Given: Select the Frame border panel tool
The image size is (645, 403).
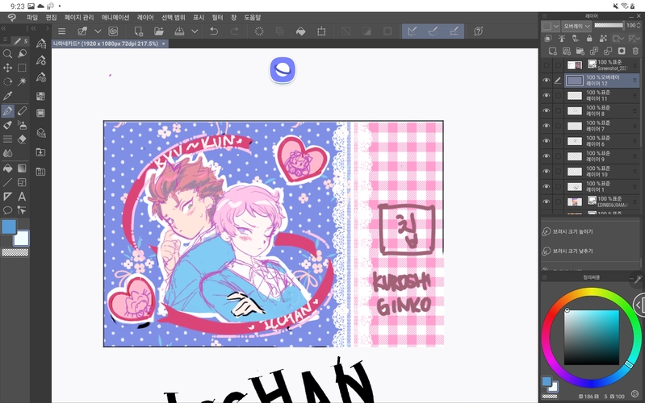Looking at the screenshot, I should point(22,182).
